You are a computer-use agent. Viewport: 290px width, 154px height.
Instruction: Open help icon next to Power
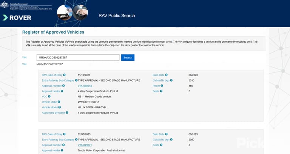162,86
